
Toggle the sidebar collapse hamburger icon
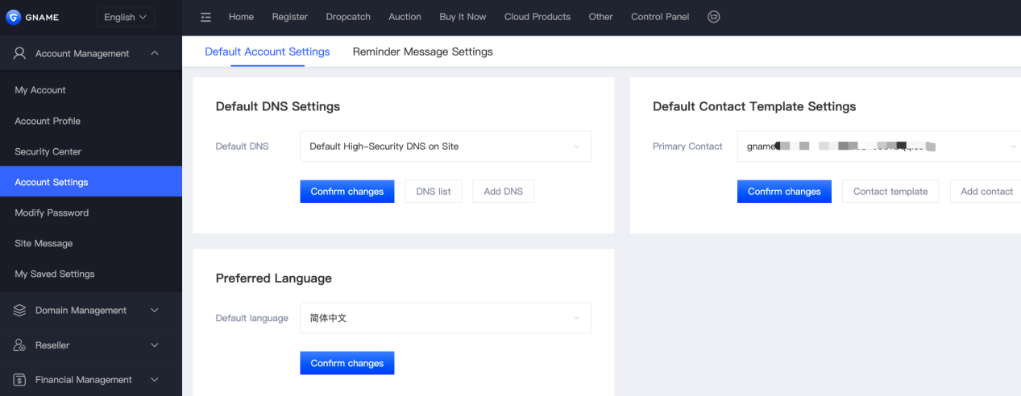(x=205, y=17)
